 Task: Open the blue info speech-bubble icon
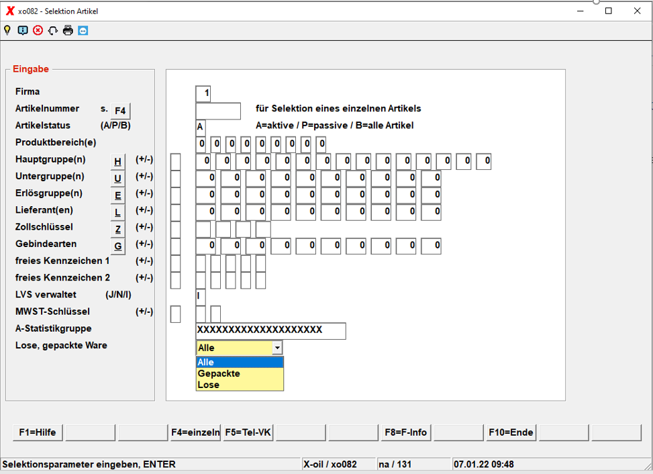(23, 30)
